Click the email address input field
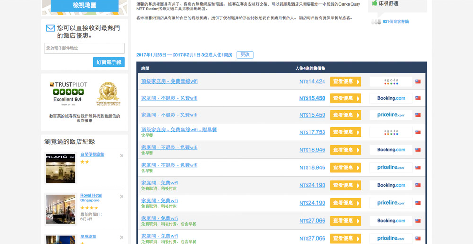473x244 pixels. pyautogui.click(x=85, y=48)
